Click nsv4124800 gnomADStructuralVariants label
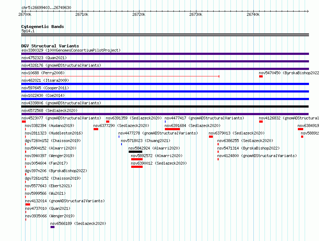Image resolution: width=319 pixels, height=241 pixels. [257, 156]
